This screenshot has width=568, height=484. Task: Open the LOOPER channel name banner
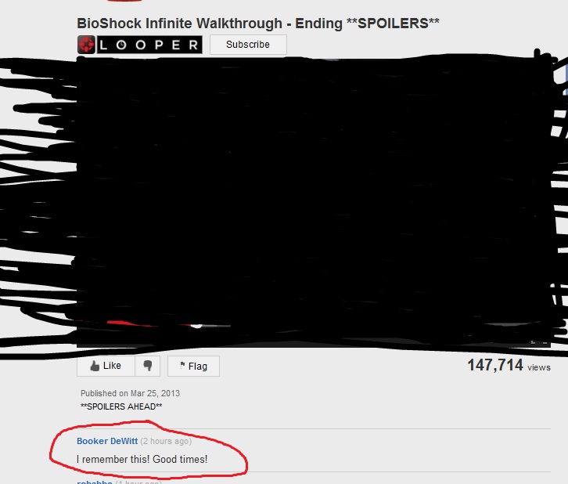pos(149,45)
